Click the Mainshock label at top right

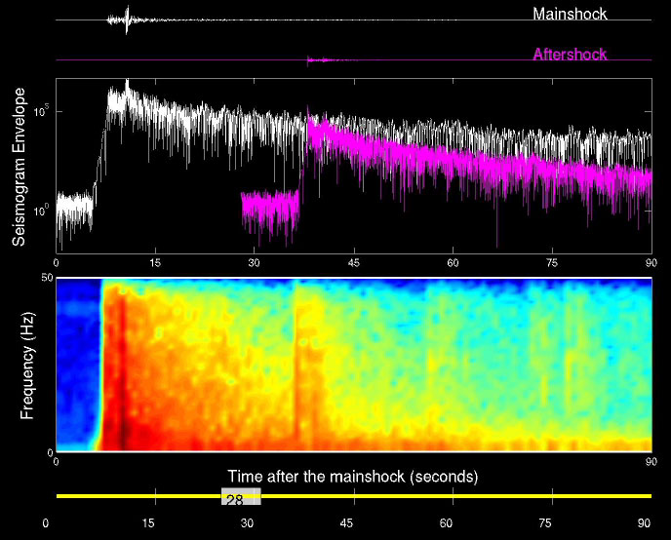coord(570,14)
